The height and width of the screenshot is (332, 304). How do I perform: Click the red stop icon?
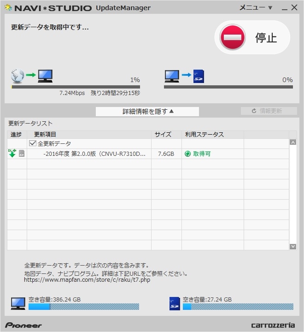[x=233, y=37]
